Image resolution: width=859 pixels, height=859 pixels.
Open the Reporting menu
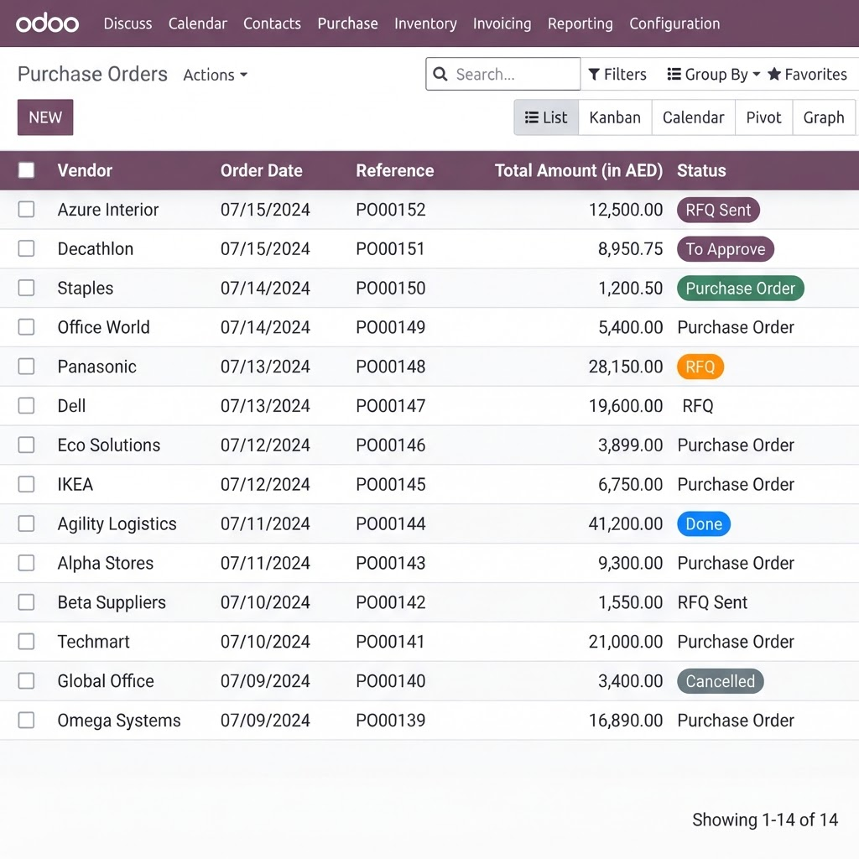[x=580, y=23]
